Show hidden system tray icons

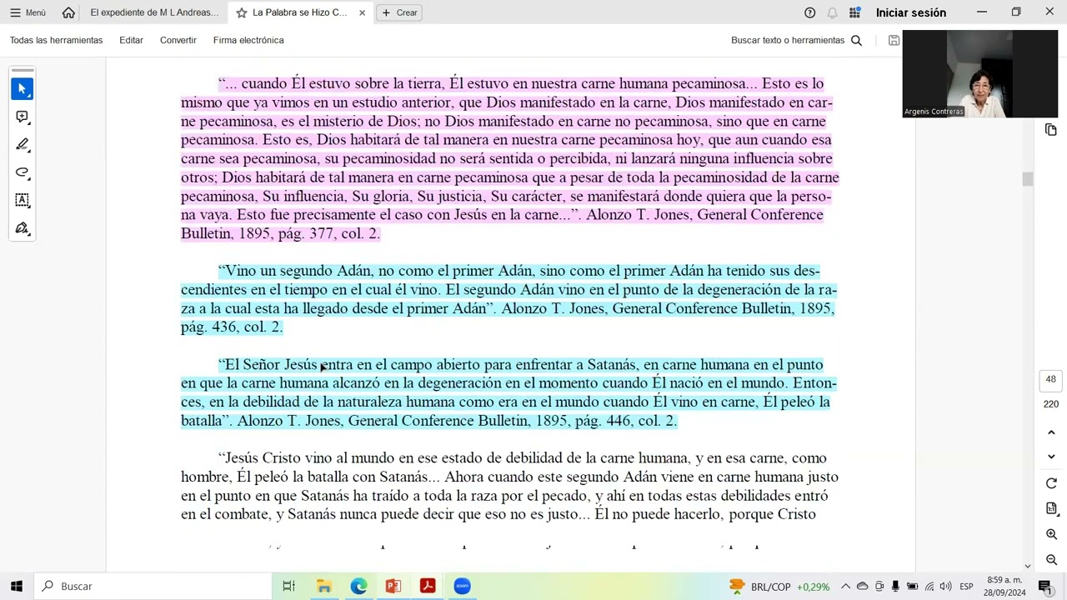point(845,587)
